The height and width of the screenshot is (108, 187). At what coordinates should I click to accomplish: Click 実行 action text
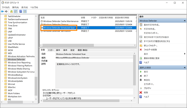(x=146, y=72)
